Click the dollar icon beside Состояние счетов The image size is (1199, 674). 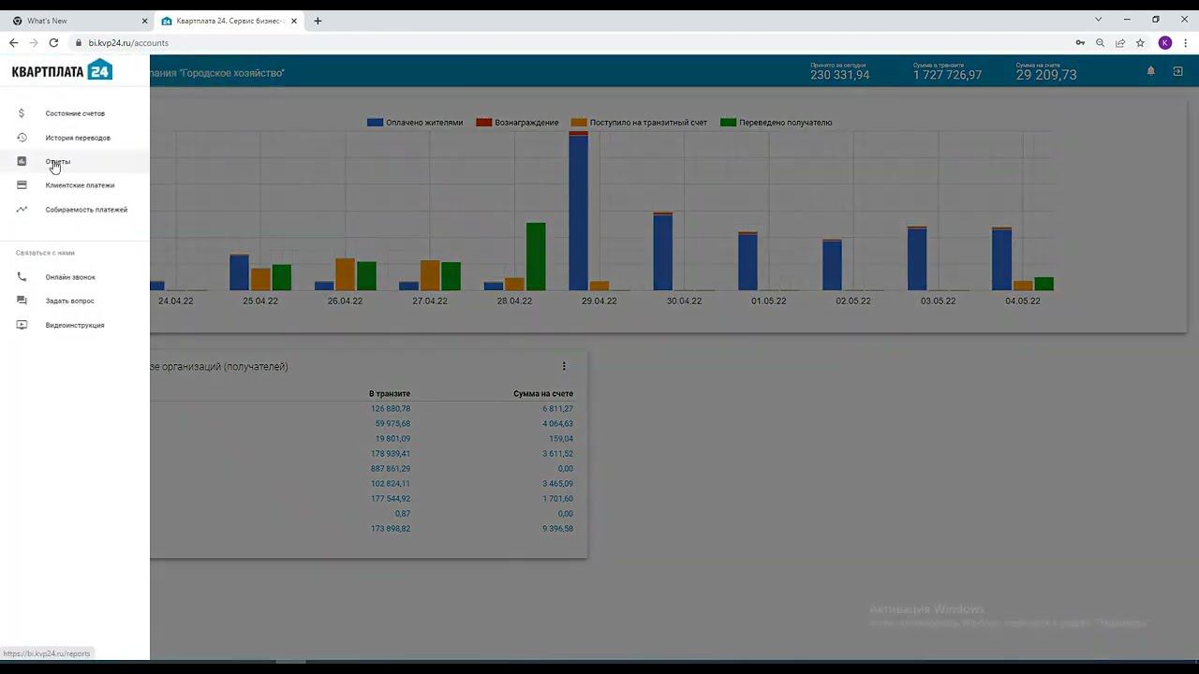pos(22,113)
